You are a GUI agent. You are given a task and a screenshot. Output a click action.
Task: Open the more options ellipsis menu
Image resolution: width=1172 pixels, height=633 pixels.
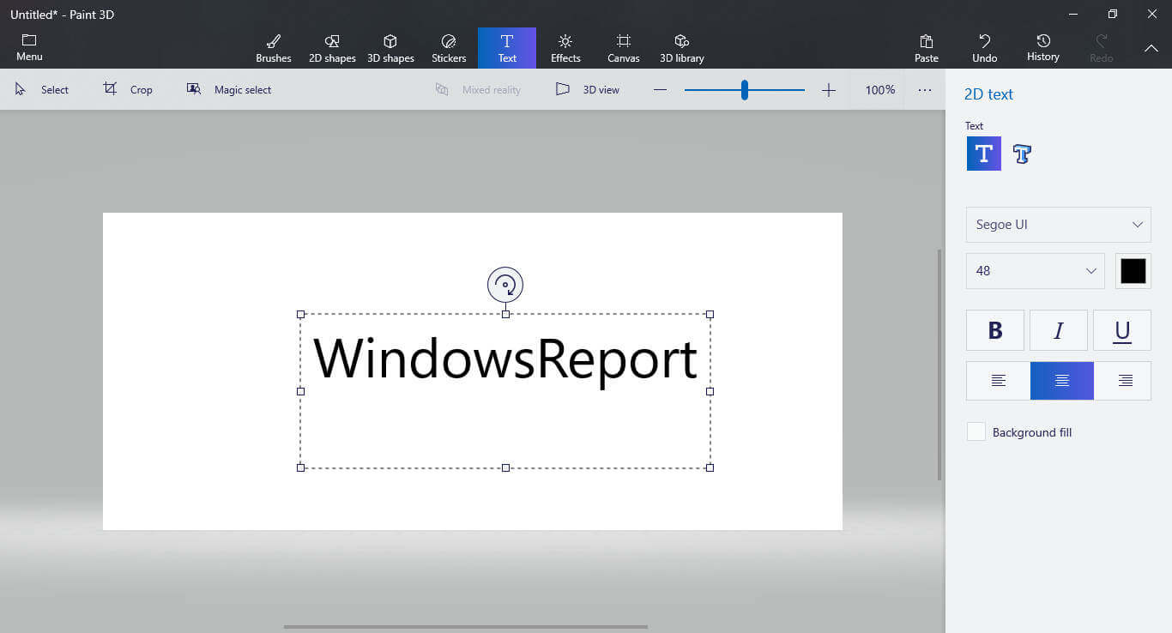925,89
